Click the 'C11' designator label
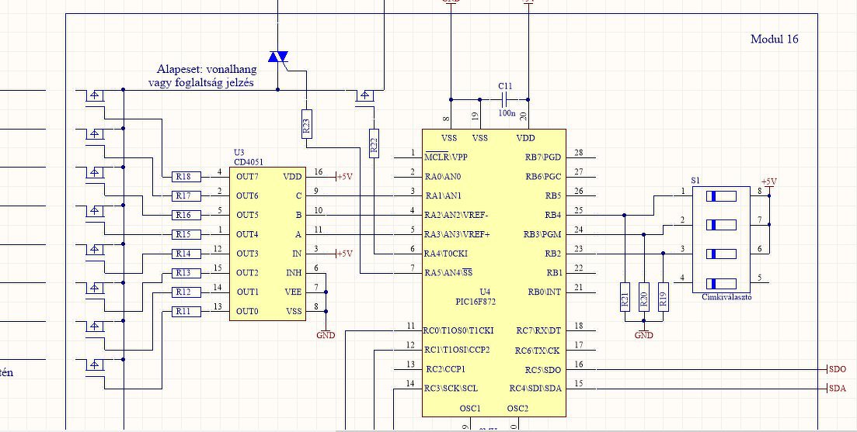The width and height of the screenshot is (857, 432). [506, 86]
